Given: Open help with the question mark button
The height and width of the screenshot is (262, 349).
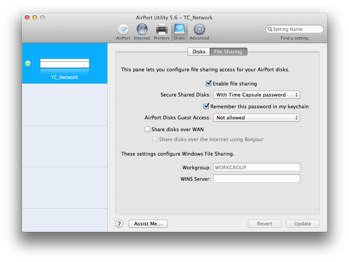Looking at the screenshot, I should [x=119, y=224].
